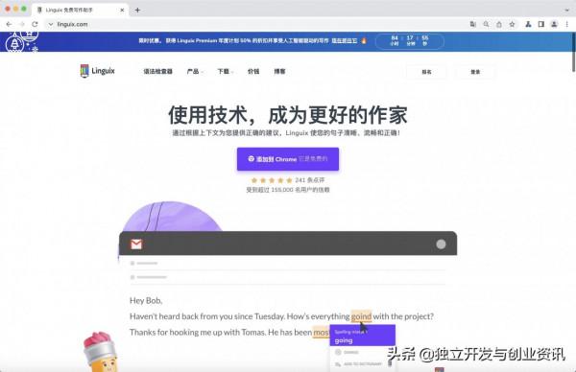Click the Linguix logo
This screenshot has width=576, height=372.
[x=97, y=71]
